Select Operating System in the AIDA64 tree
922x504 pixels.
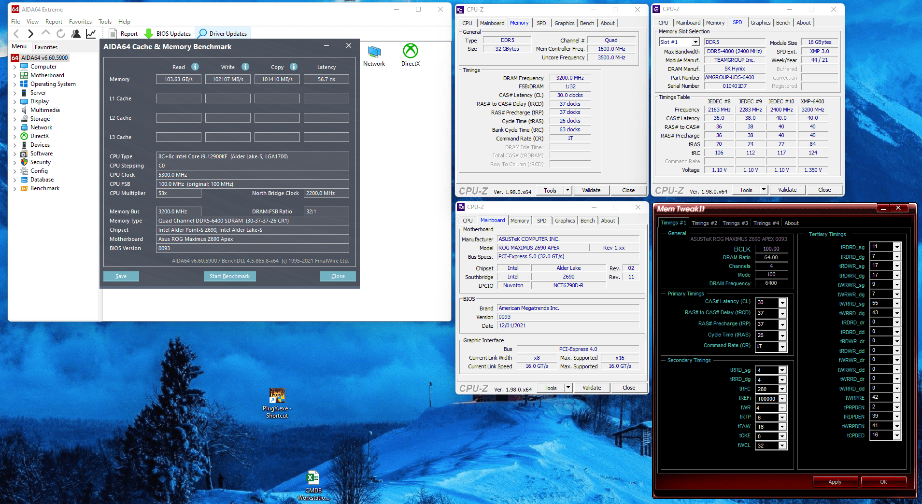tap(53, 84)
